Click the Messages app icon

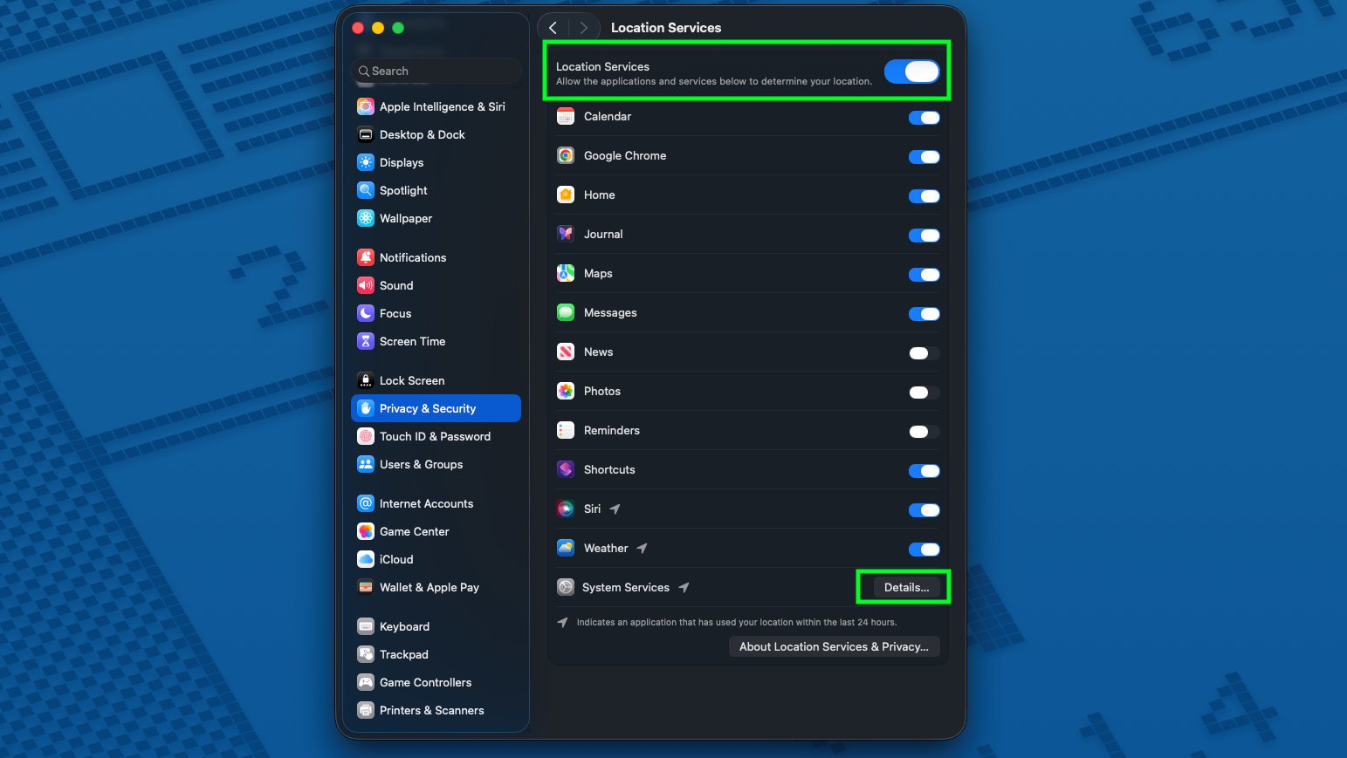(566, 312)
